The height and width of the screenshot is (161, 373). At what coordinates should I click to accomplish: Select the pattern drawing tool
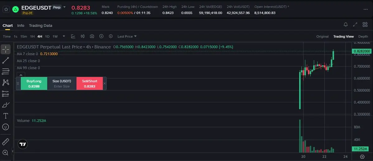coord(6,82)
